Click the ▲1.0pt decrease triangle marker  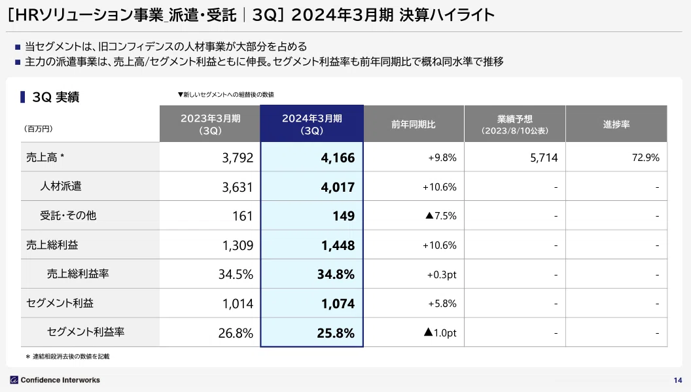click(x=428, y=332)
